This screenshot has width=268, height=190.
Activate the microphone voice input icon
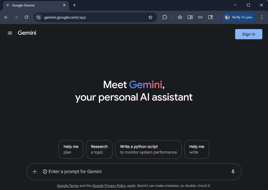point(233,172)
